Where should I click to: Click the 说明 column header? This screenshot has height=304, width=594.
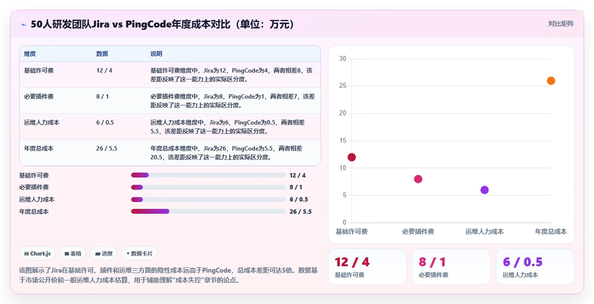coord(156,54)
